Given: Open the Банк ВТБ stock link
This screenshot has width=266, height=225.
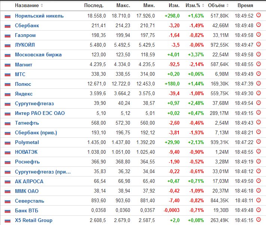Looking at the screenshot, I should (x=27, y=210).
